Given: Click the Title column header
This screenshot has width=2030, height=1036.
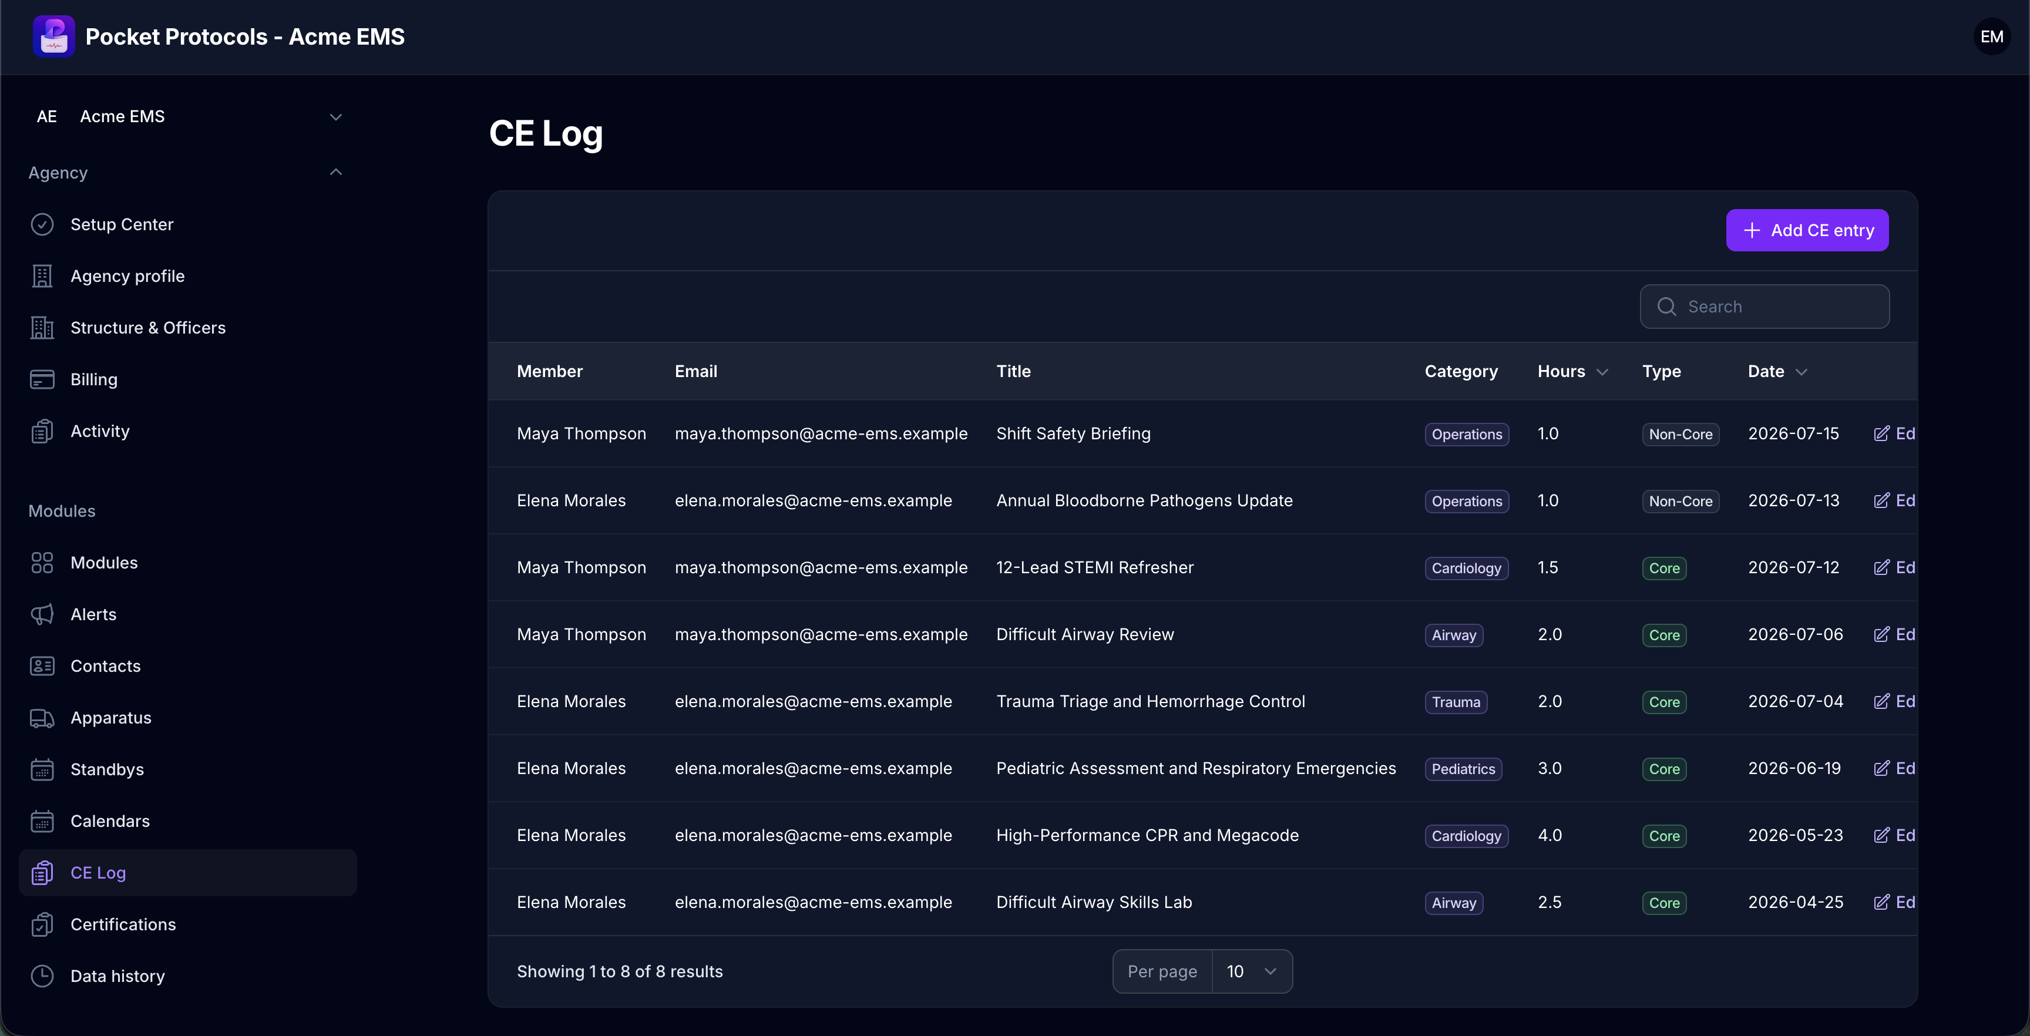Looking at the screenshot, I should click(x=1013, y=371).
